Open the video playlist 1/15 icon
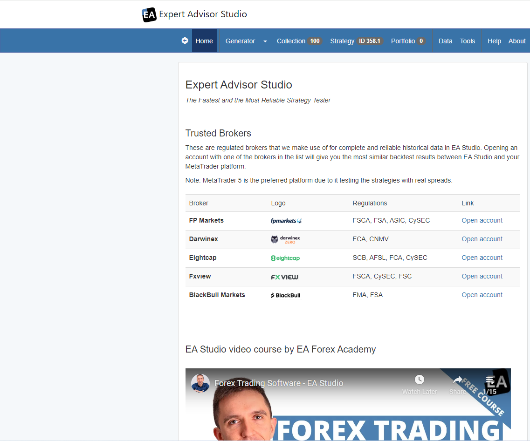The height and width of the screenshot is (441, 530). coord(489,380)
